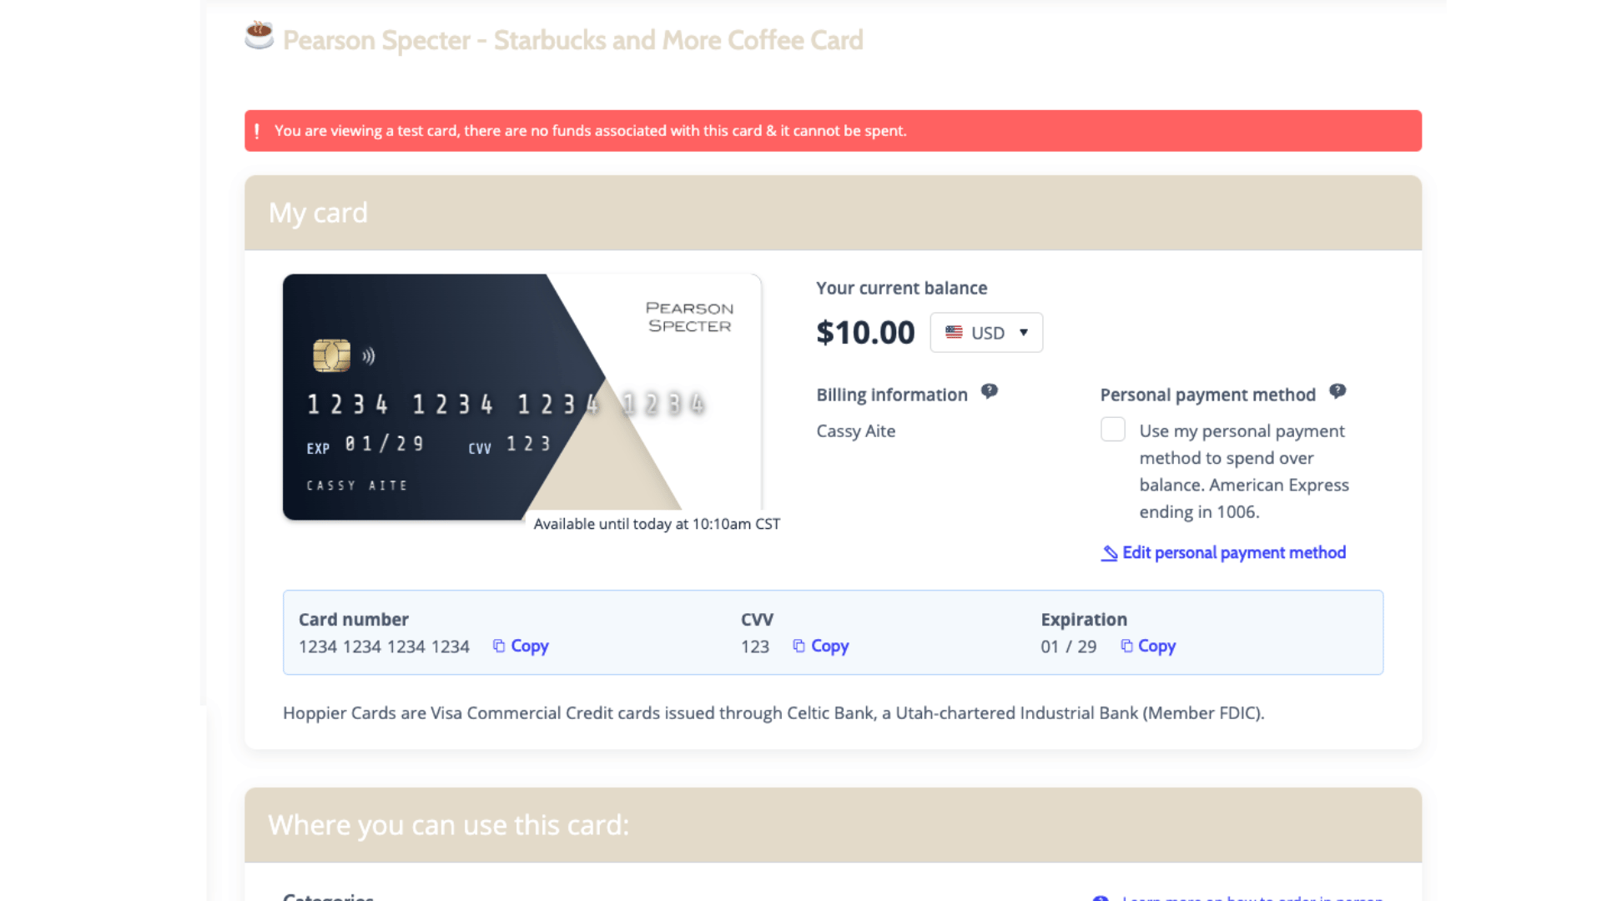Enable use my personal payment method checkbox
The height and width of the screenshot is (901, 1602).
[x=1113, y=429]
